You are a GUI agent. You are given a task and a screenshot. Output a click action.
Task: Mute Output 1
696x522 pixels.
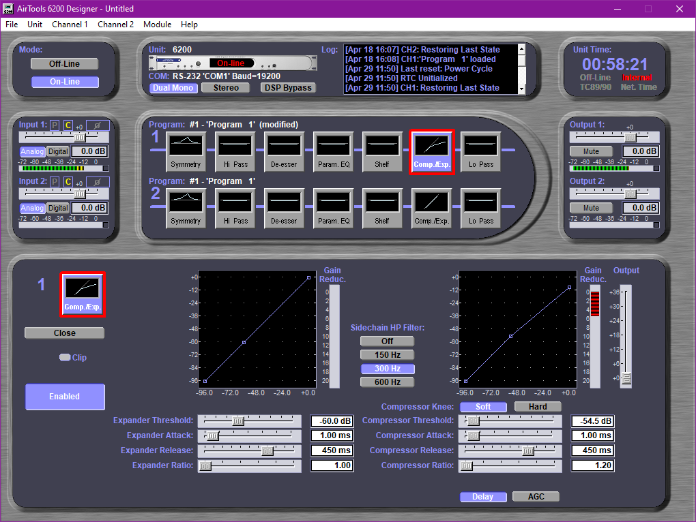591,151
